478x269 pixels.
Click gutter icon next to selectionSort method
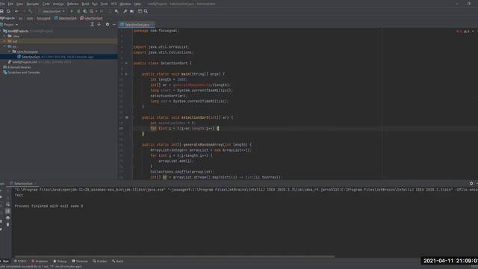[x=127, y=117]
